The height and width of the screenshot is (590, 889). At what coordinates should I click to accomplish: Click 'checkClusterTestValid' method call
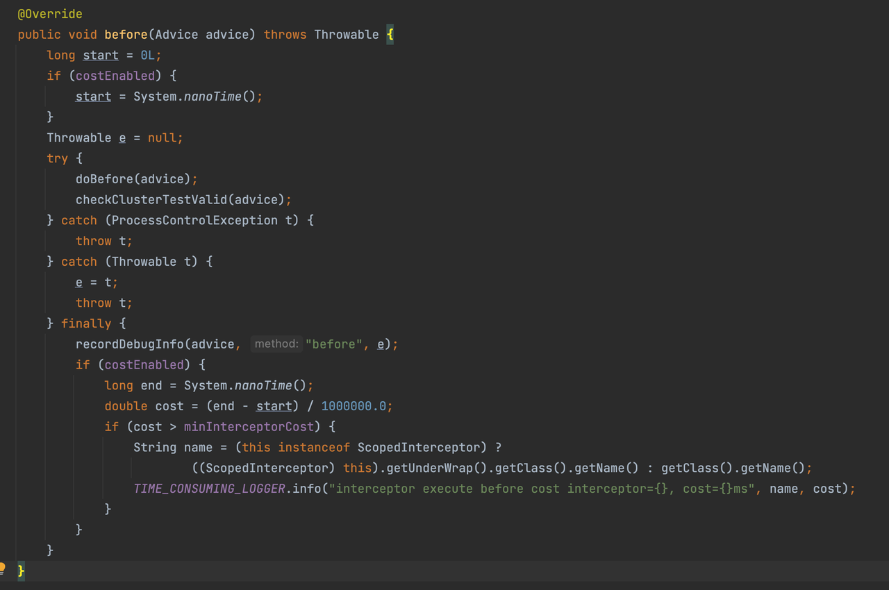(151, 200)
